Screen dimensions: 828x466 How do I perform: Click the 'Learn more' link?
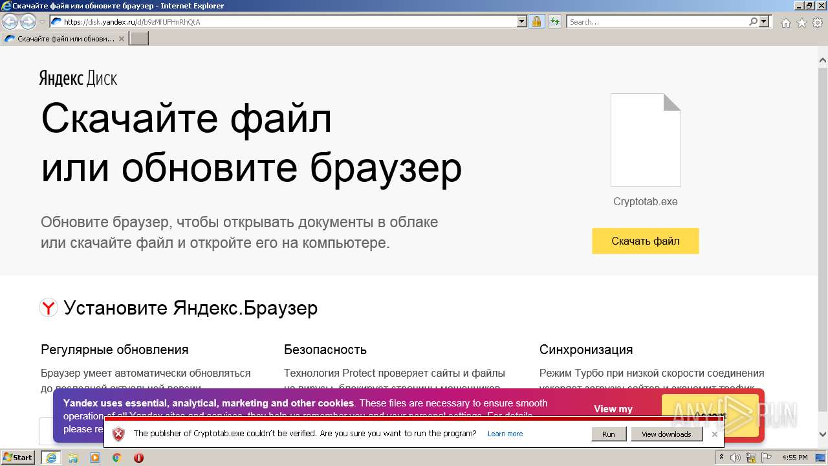click(x=505, y=434)
